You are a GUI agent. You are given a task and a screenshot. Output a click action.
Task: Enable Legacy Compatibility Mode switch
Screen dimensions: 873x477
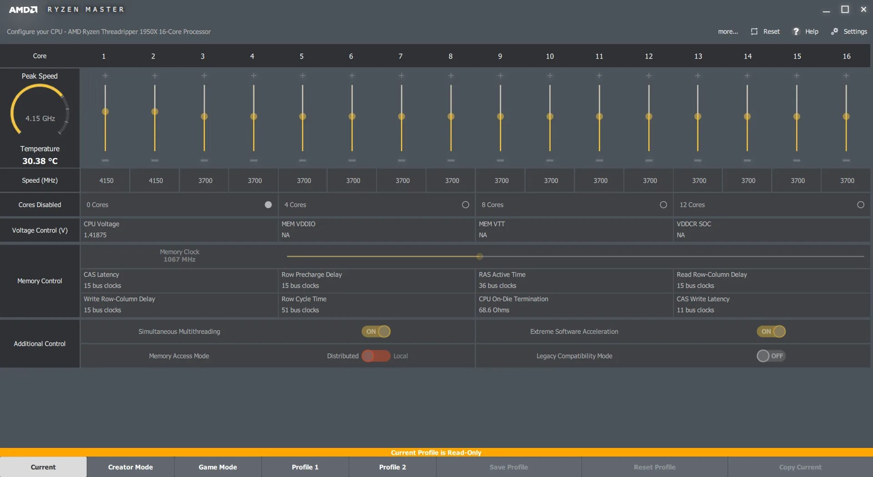(771, 356)
